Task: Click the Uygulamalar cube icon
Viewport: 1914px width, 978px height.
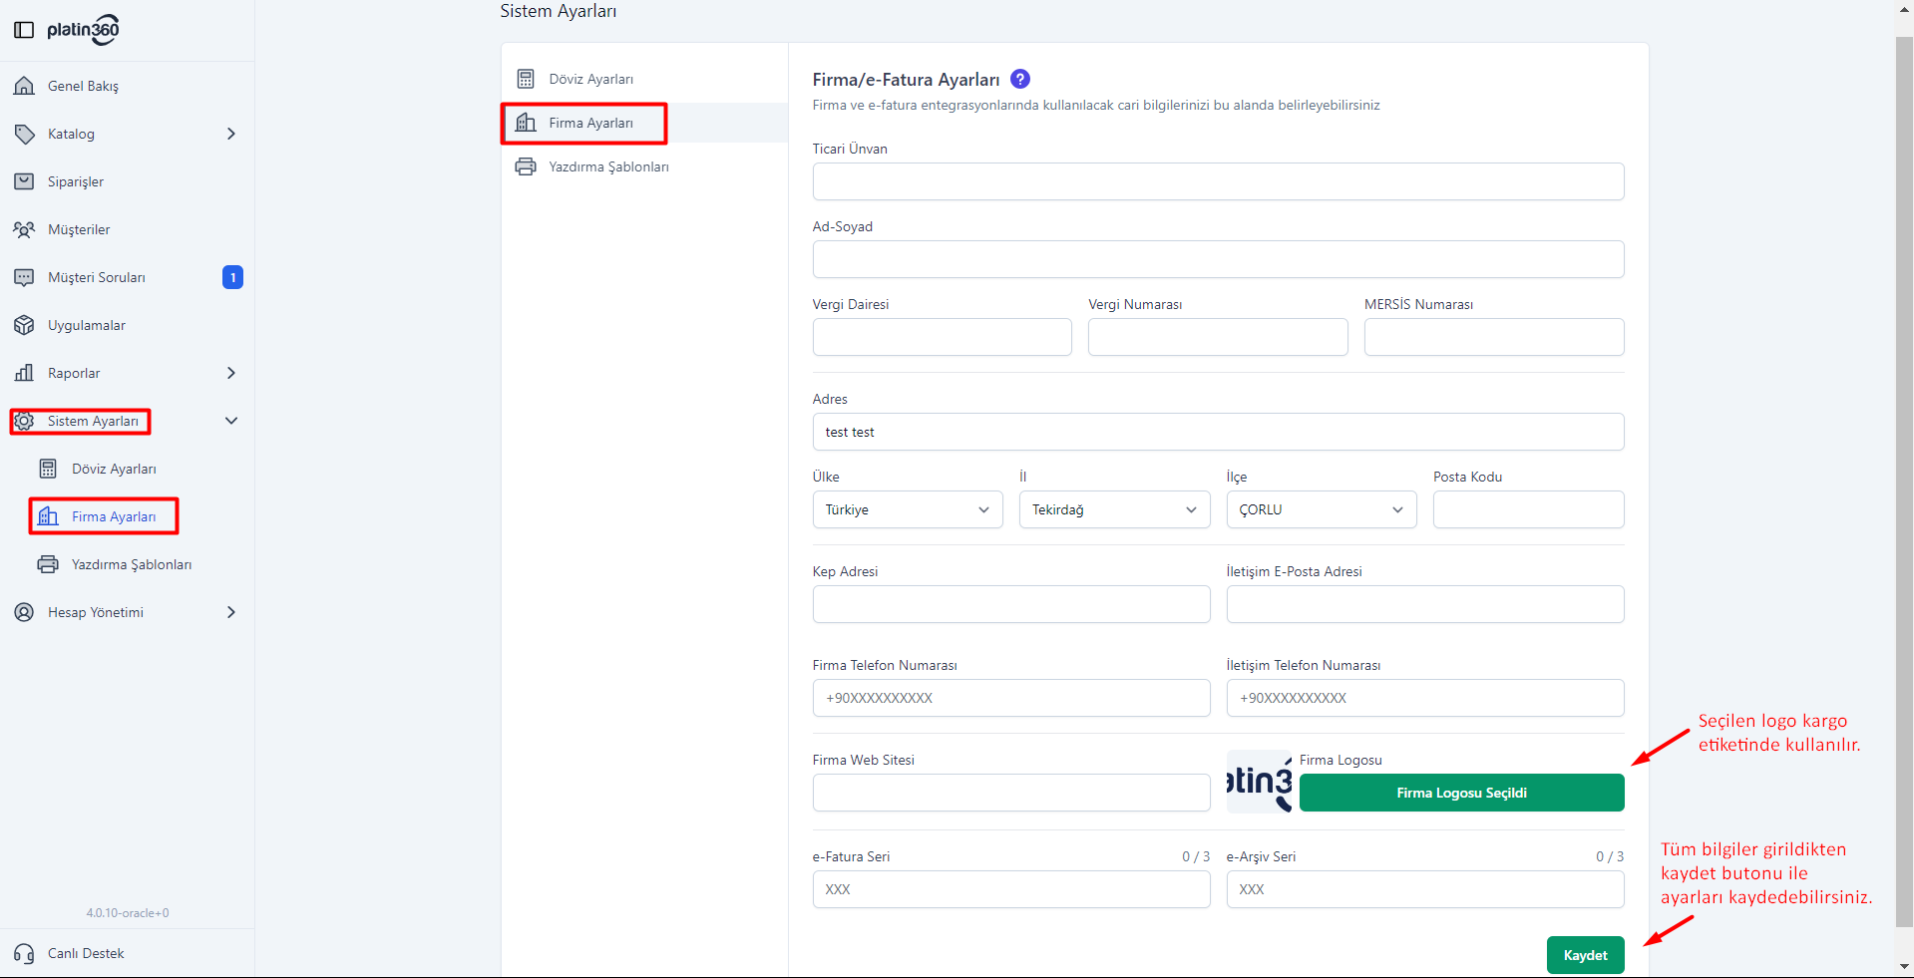Action: 24,325
